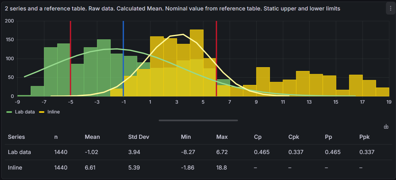Screen dimensions: 396x180
Task: Click the green Lab data legend color swatch
Action: [x=9, y=112]
